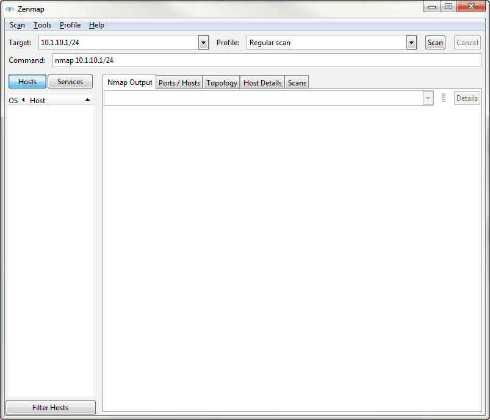This screenshot has width=490, height=420.
Task: Expand the Profile dropdown arrow
Action: pos(411,43)
